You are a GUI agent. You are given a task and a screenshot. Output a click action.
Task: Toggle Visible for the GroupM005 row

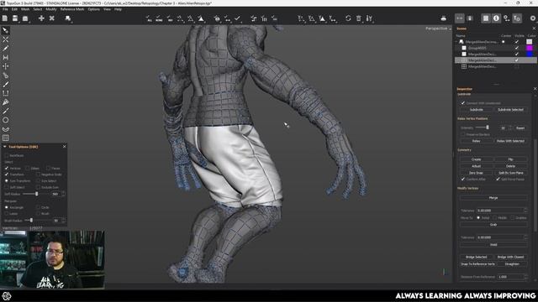coord(517,48)
